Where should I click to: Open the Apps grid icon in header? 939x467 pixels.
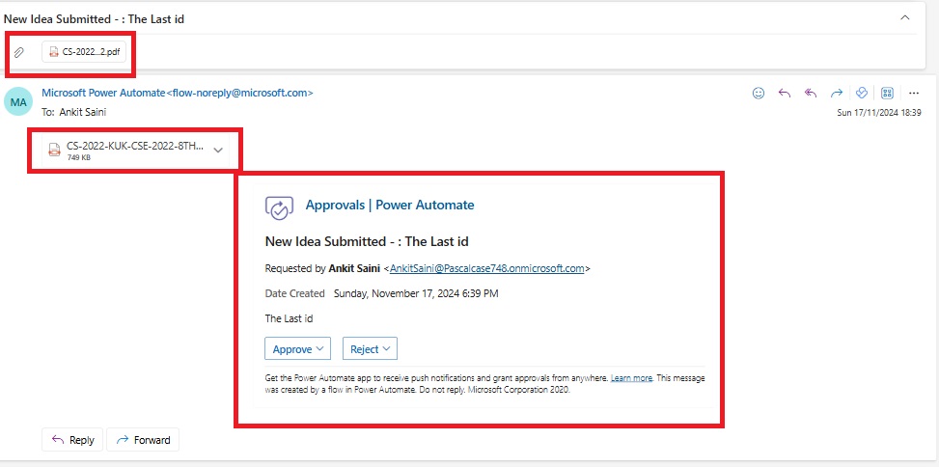[888, 94]
